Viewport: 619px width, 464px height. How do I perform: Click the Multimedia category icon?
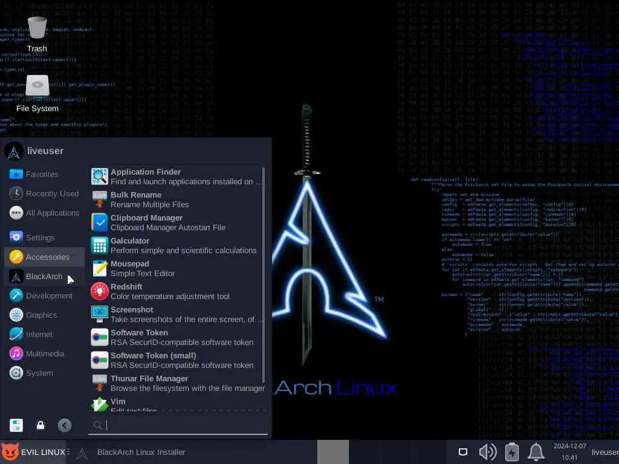[16, 353]
